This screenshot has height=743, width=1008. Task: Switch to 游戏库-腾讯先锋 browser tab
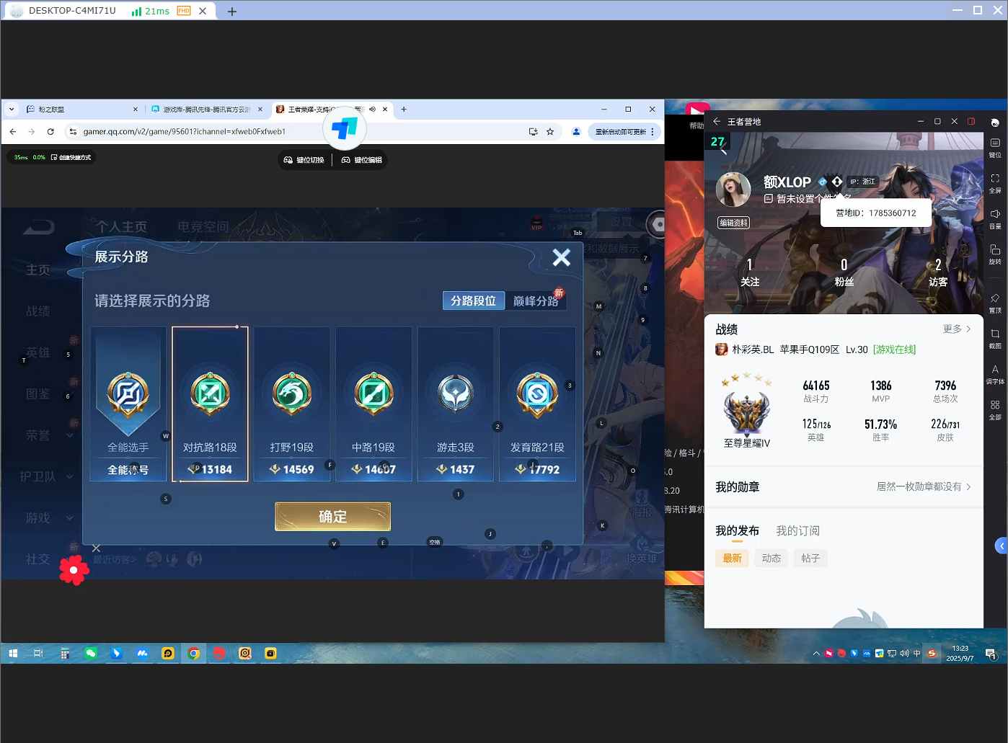point(206,110)
